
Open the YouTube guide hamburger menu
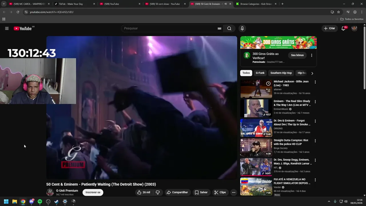coord(7,28)
